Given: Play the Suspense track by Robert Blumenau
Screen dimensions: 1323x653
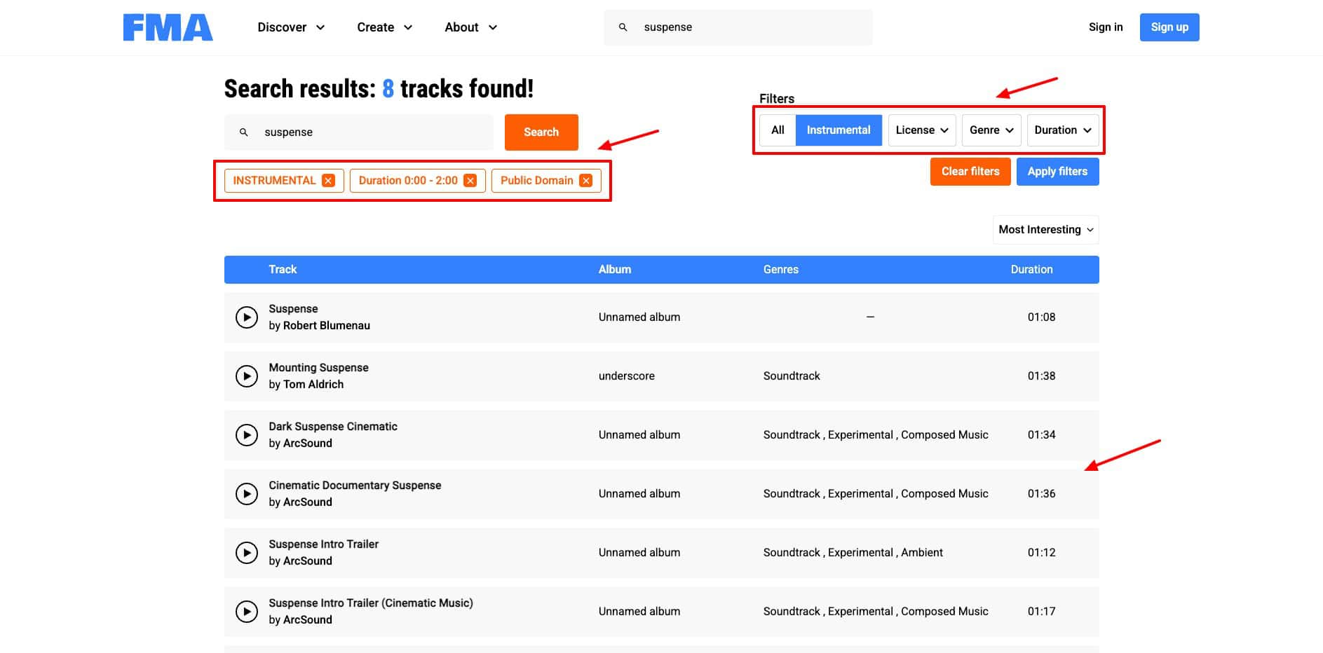Looking at the screenshot, I should [246, 317].
